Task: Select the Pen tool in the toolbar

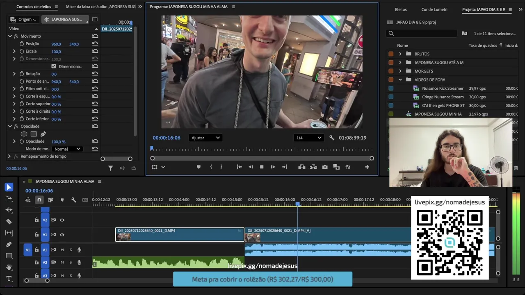Action: [x=9, y=244]
